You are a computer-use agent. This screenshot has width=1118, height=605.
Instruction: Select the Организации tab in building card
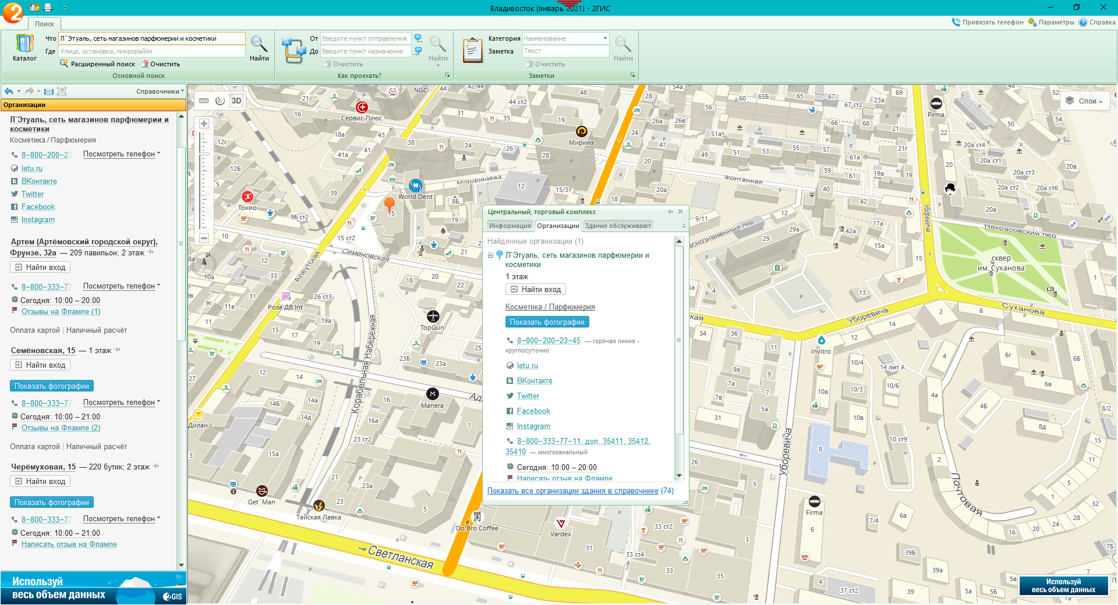558,226
